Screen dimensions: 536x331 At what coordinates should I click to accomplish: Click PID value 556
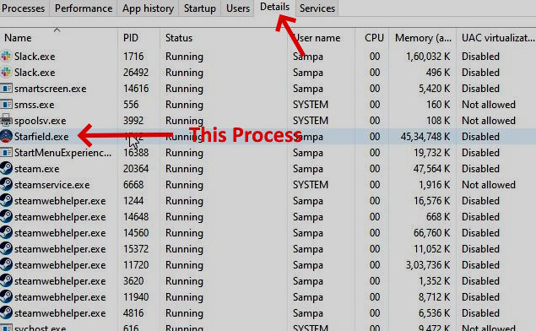click(x=131, y=105)
